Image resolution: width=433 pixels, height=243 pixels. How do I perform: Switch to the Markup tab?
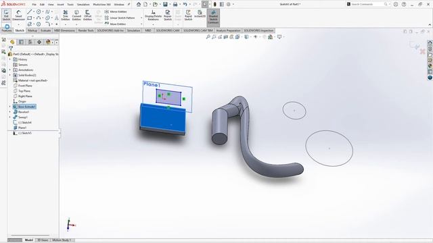pyautogui.click(x=32, y=30)
